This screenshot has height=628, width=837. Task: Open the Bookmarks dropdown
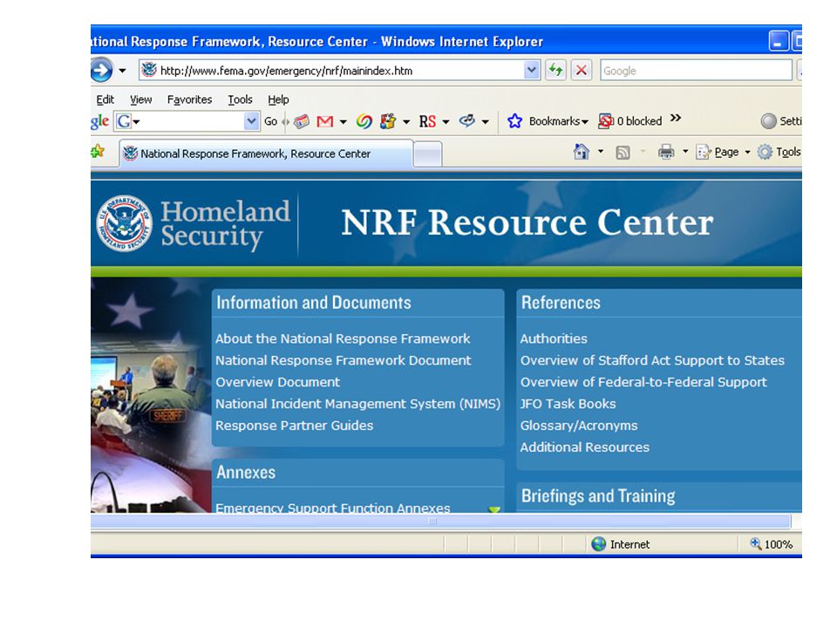(559, 122)
